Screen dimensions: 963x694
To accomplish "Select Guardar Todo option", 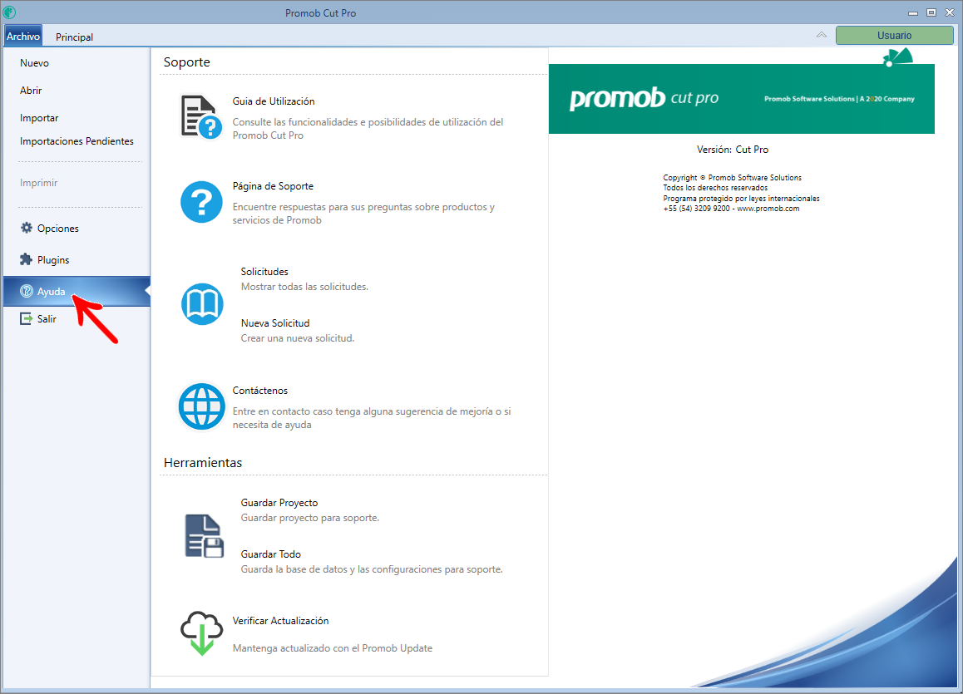I will [271, 554].
